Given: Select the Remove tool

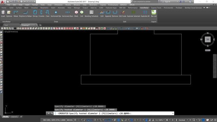Looking at the screenshot, I should 115,14.
